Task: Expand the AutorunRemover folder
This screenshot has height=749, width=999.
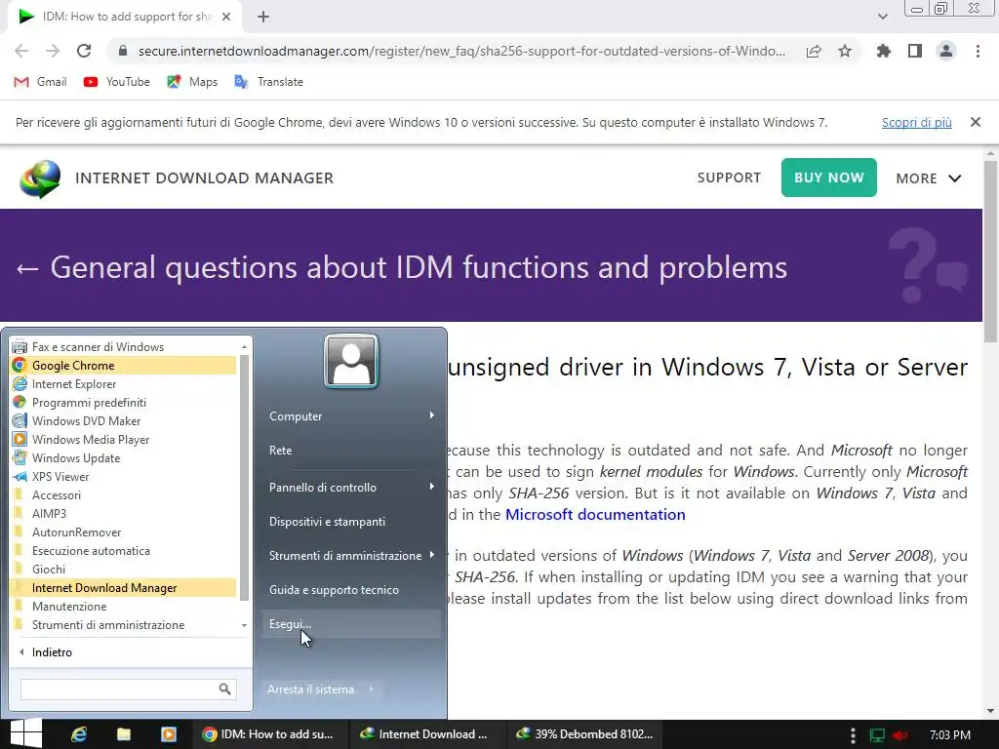Action: [124, 532]
